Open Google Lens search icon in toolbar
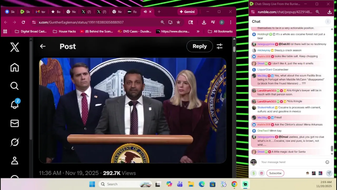 point(191,22)
